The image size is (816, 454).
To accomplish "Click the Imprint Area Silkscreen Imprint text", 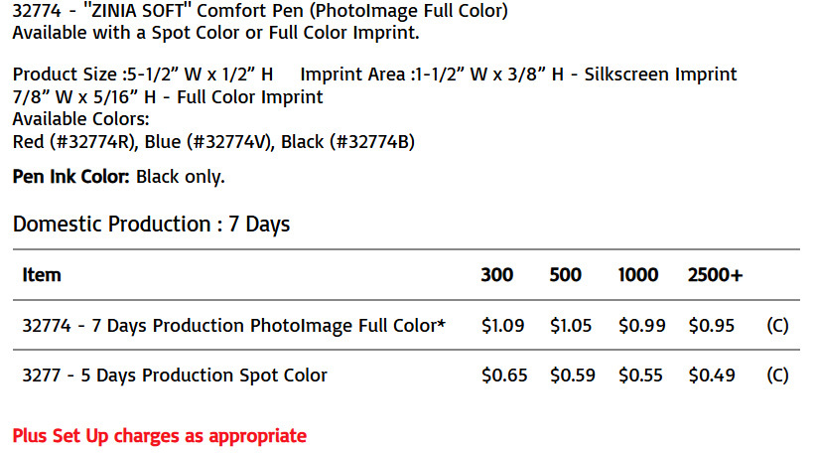I will coord(518,75).
